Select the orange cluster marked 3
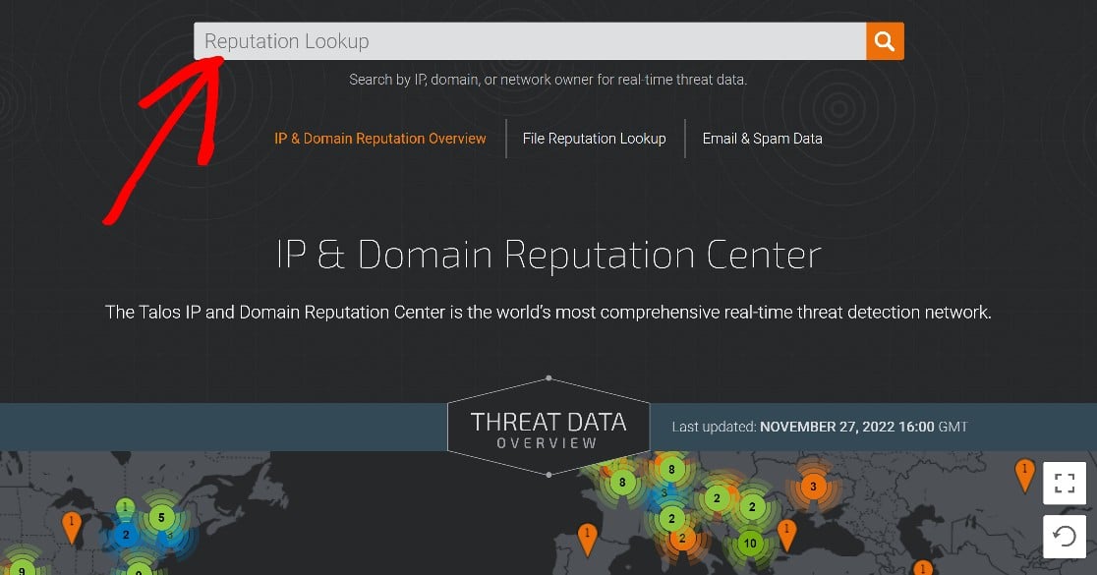Viewport: 1097px width, 575px height. click(x=813, y=487)
